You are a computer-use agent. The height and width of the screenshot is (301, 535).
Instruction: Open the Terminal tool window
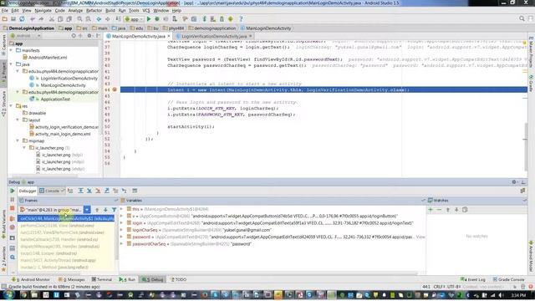[102, 279]
